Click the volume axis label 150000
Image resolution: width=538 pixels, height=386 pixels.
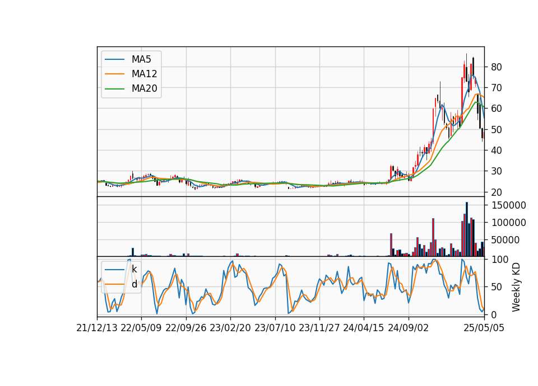point(509,205)
